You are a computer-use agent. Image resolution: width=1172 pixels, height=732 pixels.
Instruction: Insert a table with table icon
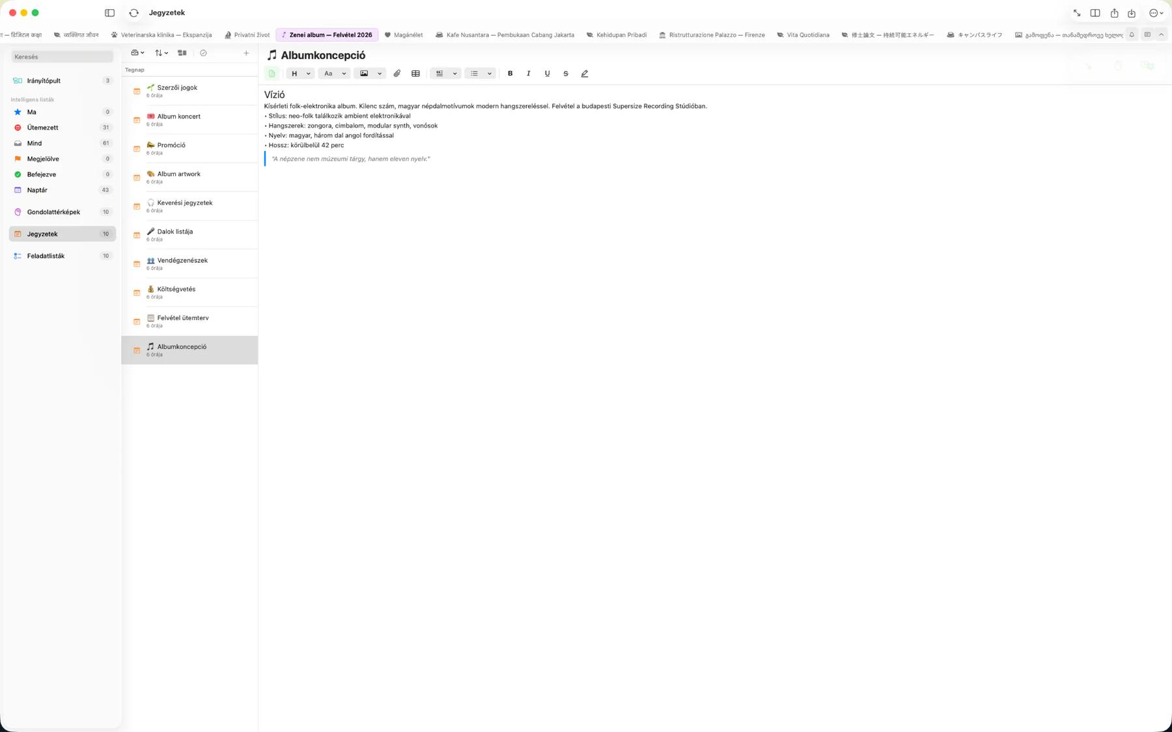coord(415,74)
